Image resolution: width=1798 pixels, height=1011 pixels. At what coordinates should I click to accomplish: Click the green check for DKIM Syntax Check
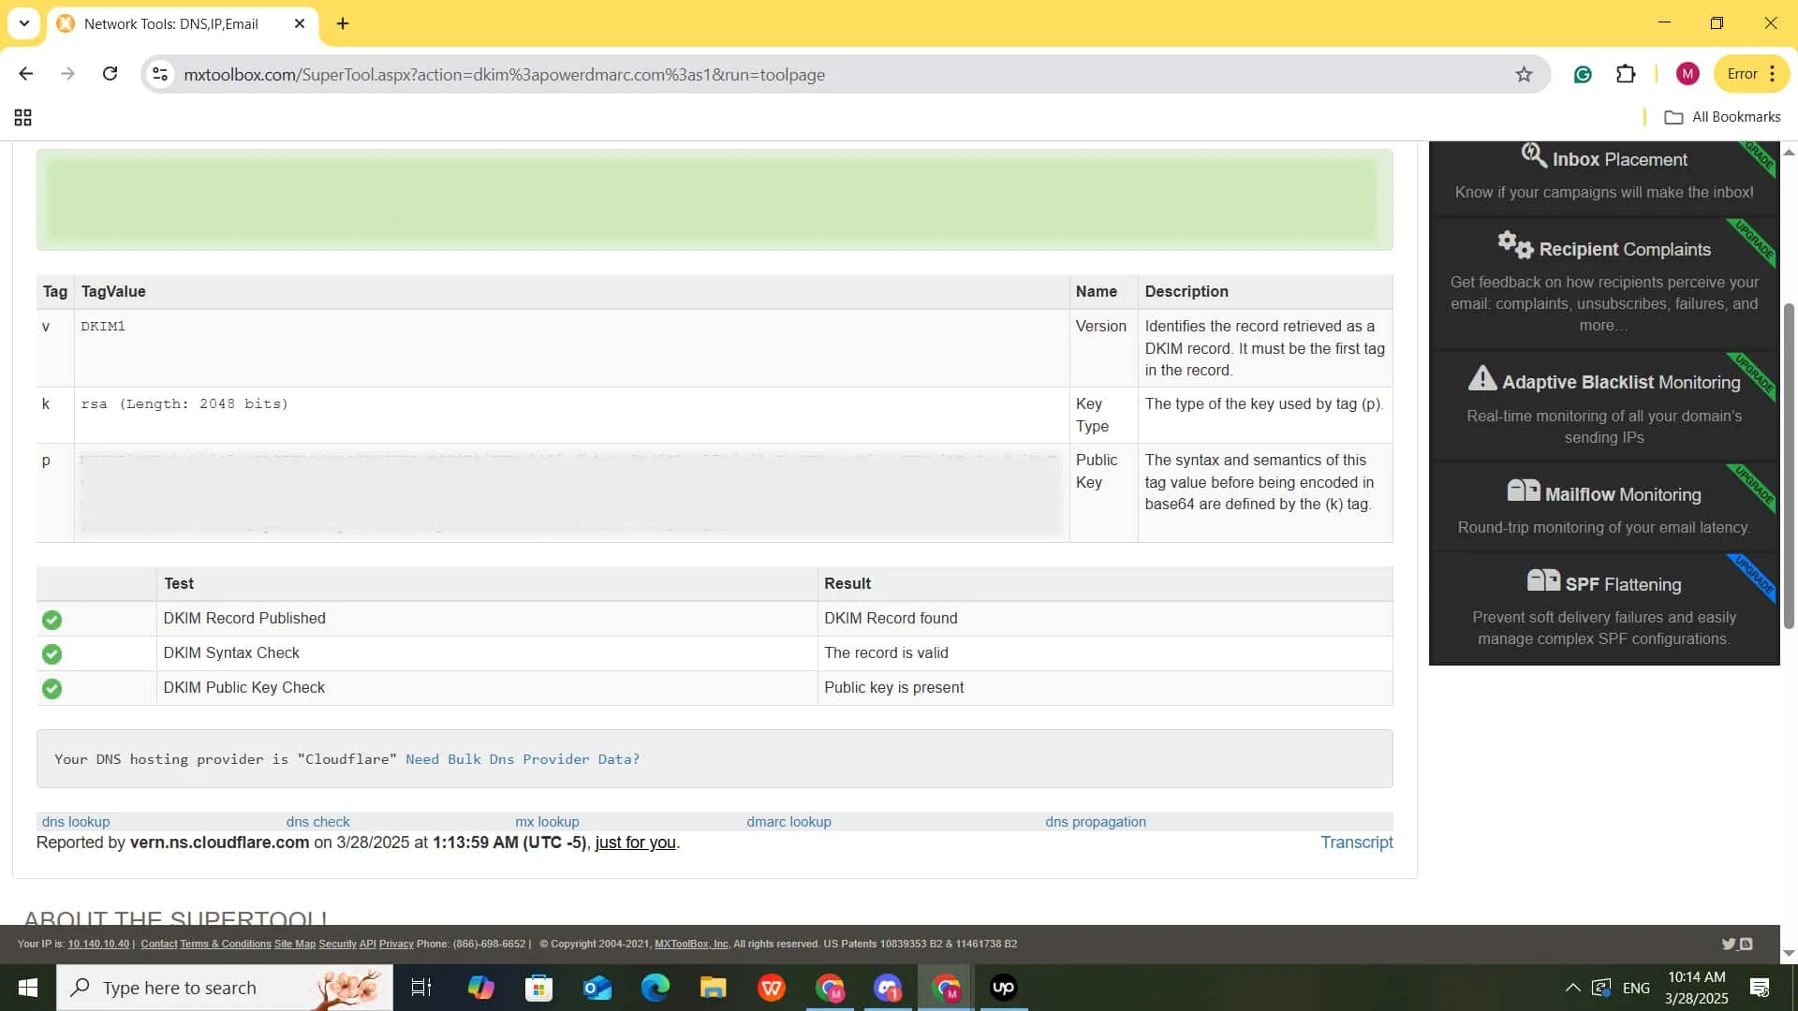52,654
